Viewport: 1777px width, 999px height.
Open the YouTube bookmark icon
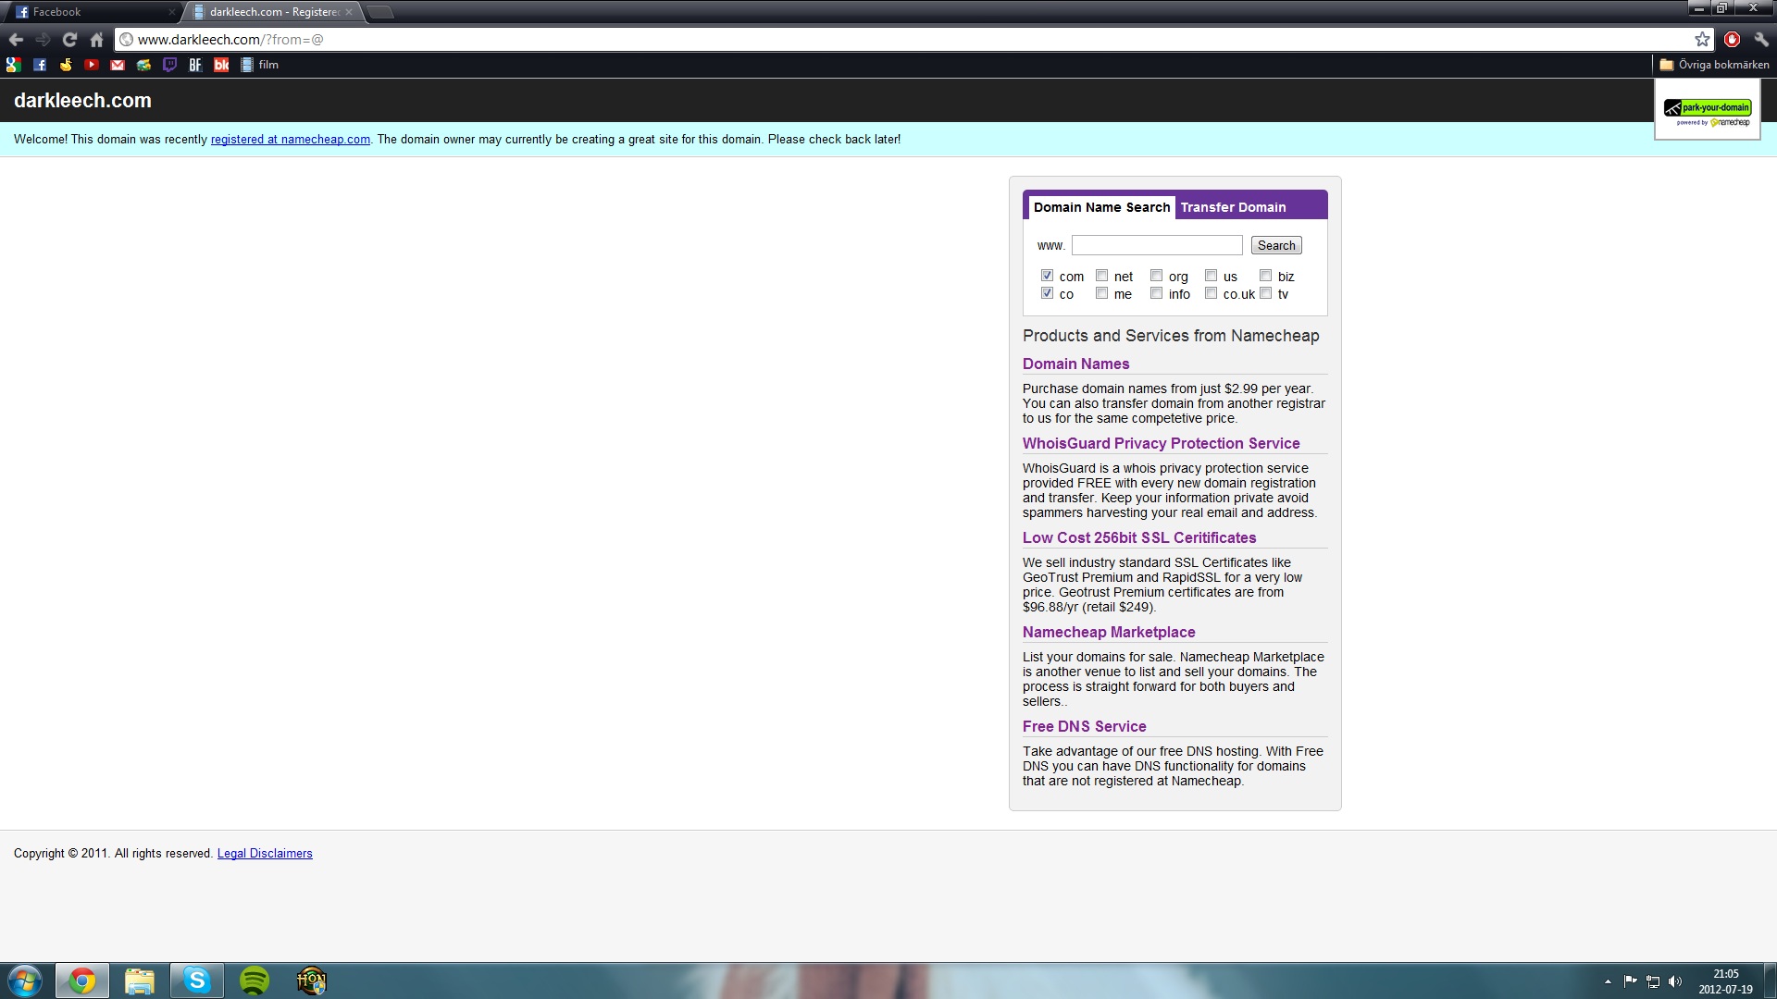click(92, 65)
